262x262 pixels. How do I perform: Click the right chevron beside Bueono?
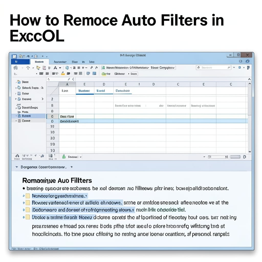pyautogui.click(x=43, y=99)
